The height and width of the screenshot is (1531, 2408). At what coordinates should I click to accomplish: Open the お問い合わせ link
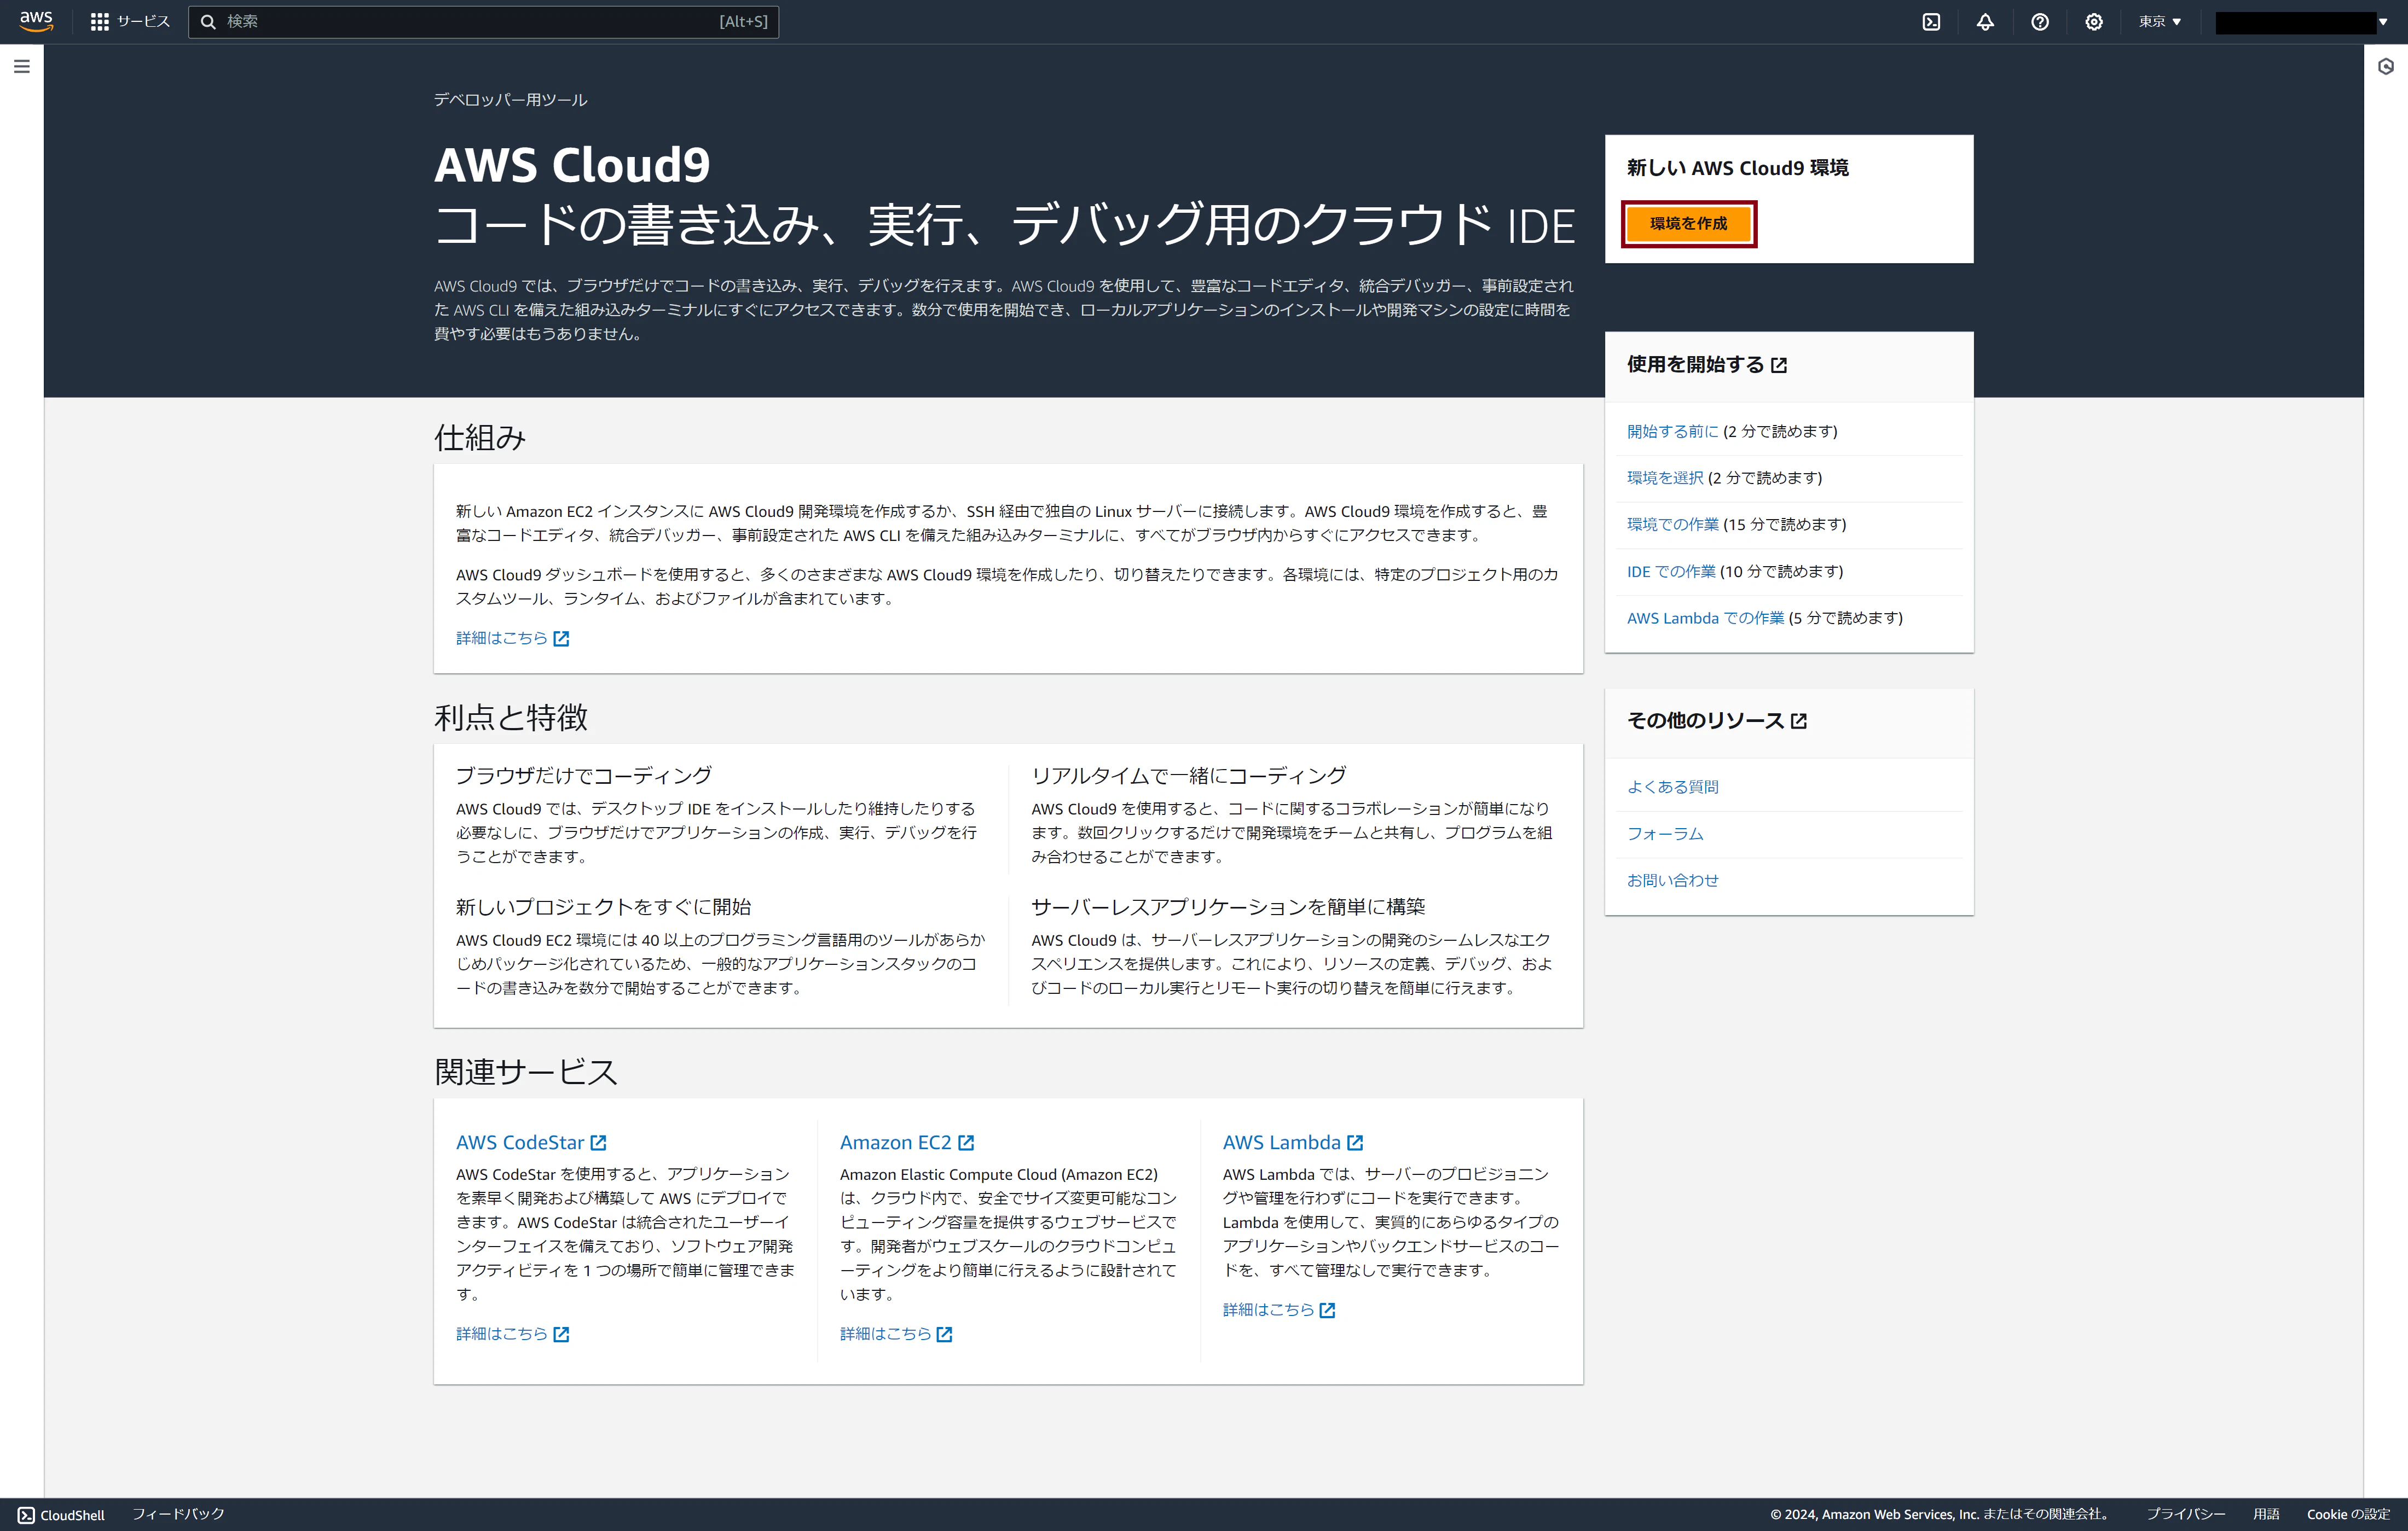coord(1672,881)
